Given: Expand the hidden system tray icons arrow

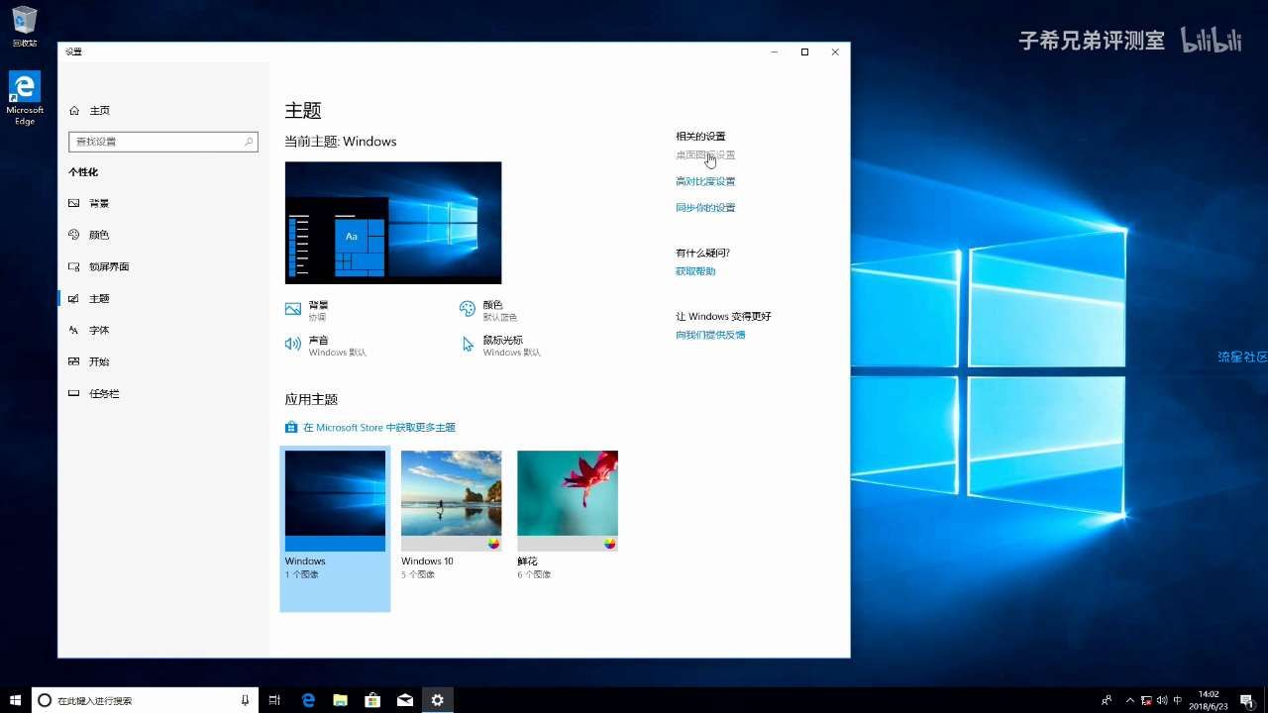Looking at the screenshot, I should pos(1131,700).
